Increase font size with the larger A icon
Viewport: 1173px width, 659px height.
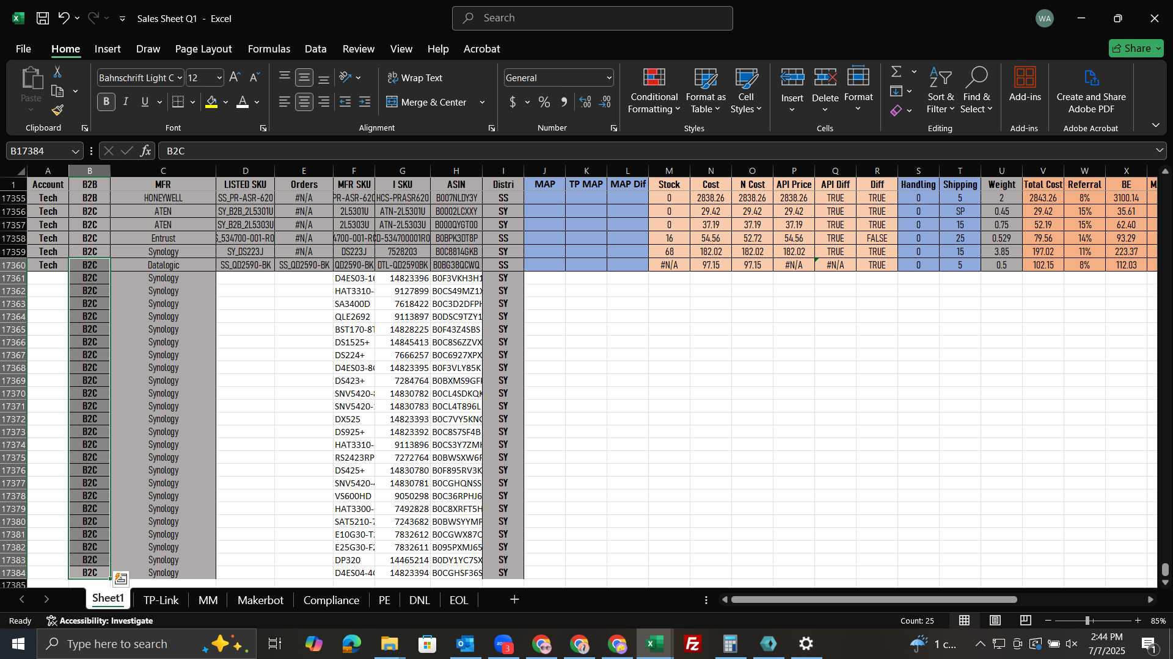tap(235, 77)
